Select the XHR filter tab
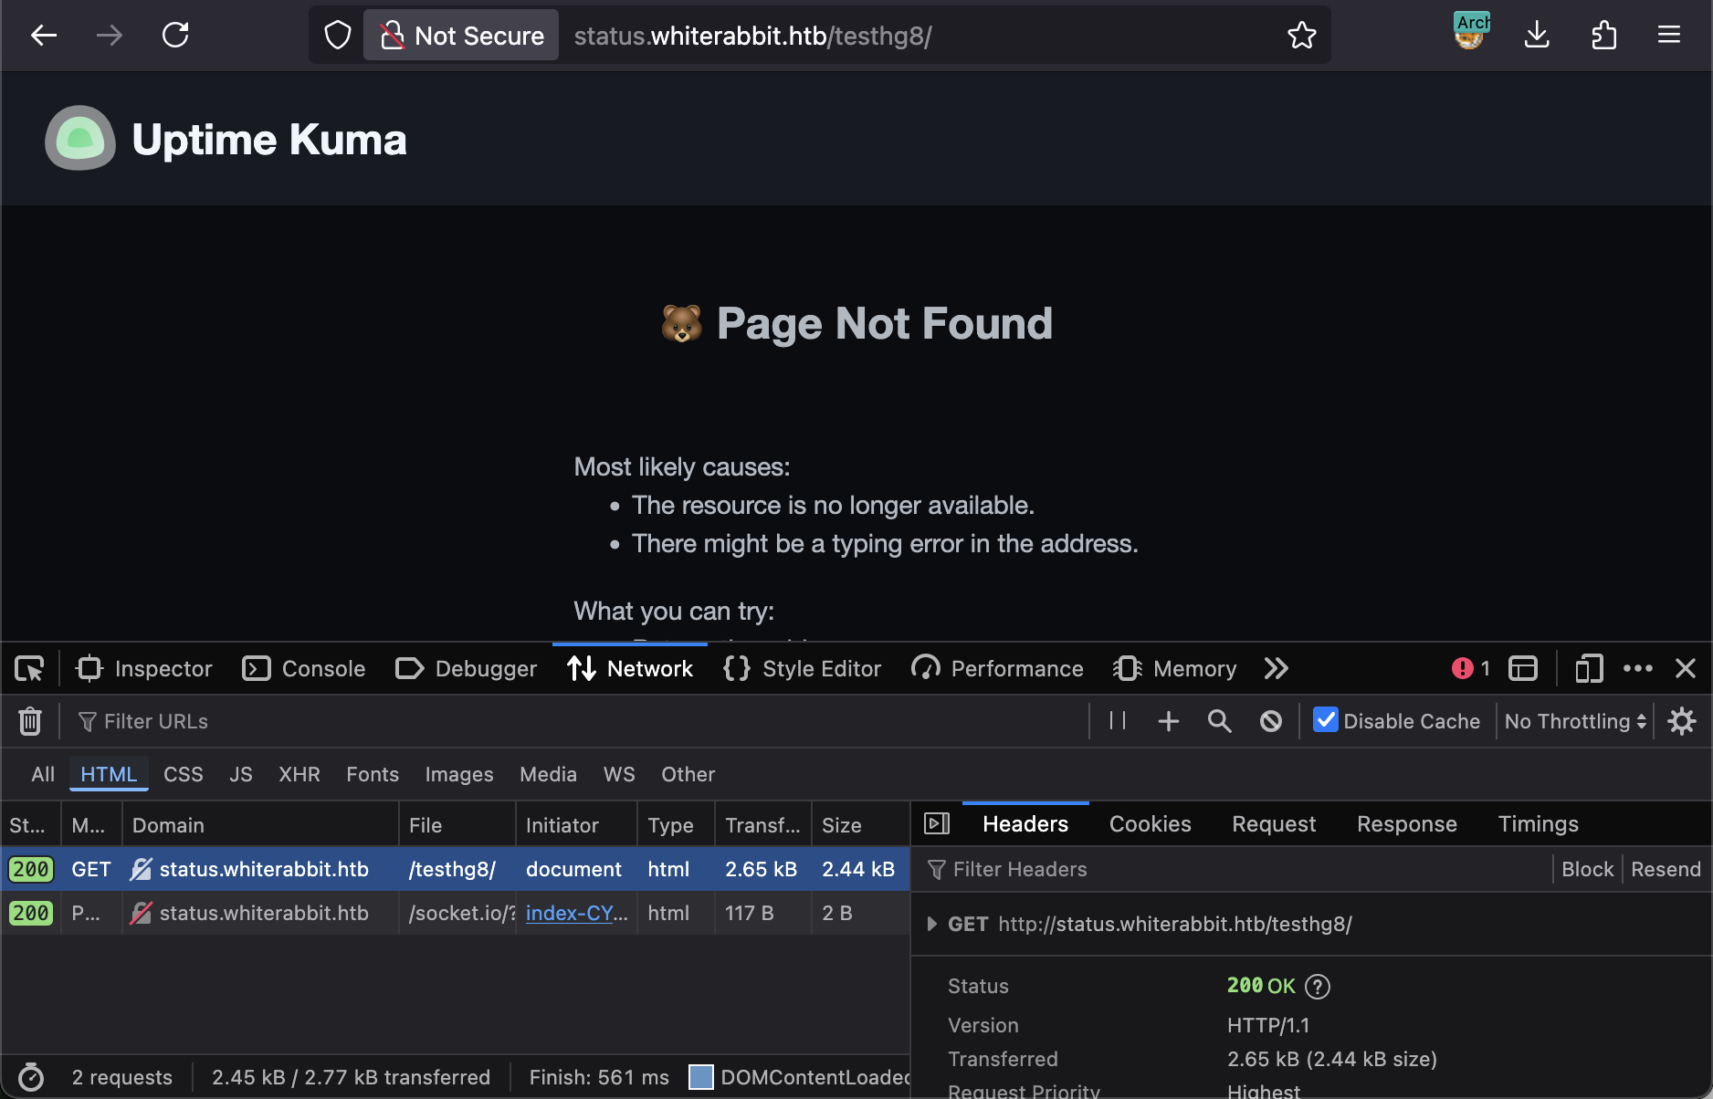Viewport: 1713px width, 1099px height. coord(300,774)
